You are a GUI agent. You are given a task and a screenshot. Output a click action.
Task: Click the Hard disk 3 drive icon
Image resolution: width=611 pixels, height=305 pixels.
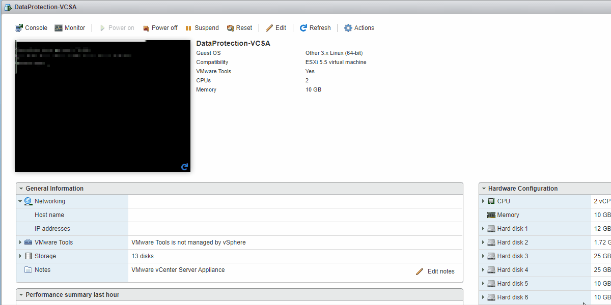pyautogui.click(x=491, y=256)
